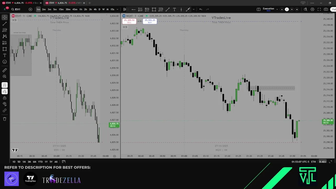
Task: Add symbol to compare with plus icon
Action: click(x=30, y=9)
